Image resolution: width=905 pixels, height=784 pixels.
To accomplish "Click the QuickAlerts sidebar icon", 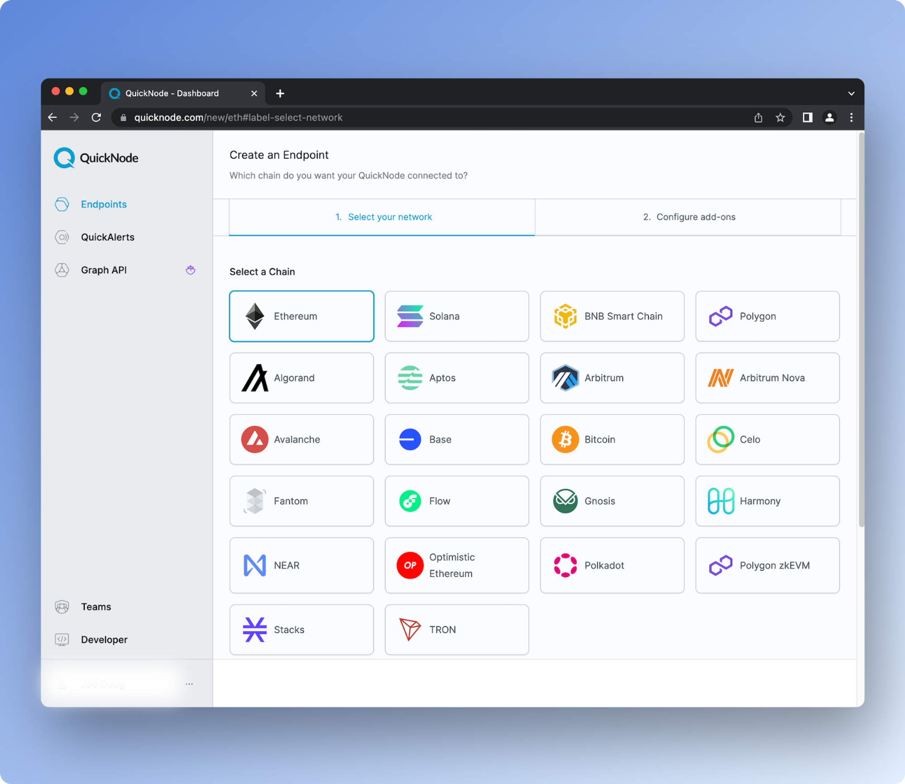I will 62,237.
